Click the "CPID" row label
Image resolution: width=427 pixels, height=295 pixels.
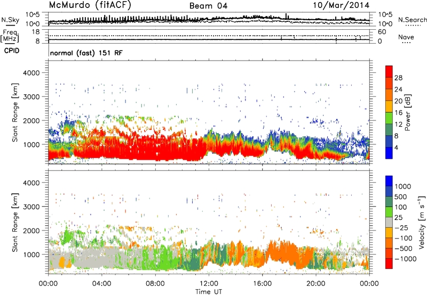coord(11,51)
